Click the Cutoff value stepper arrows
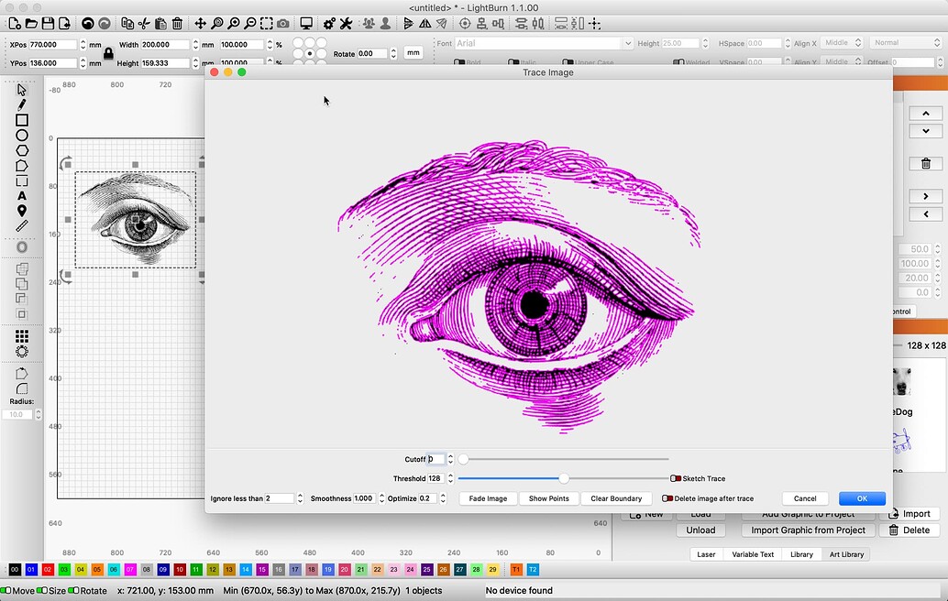The height and width of the screenshot is (601, 948). click(450, 459)
